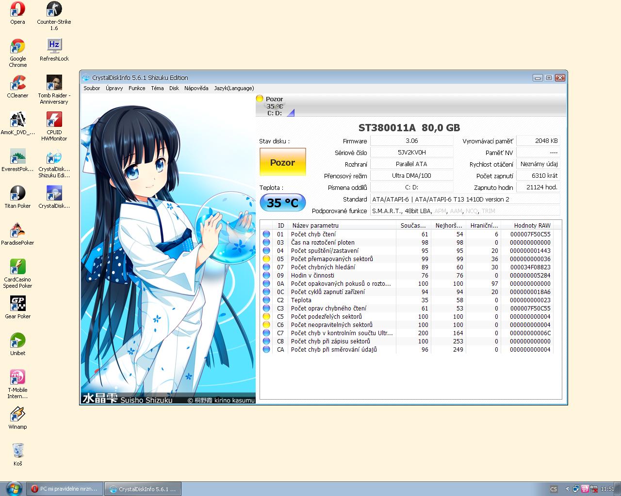Click the Shizuku character artwork image
This screenshot has width=621, height=496.
(168, 248)
